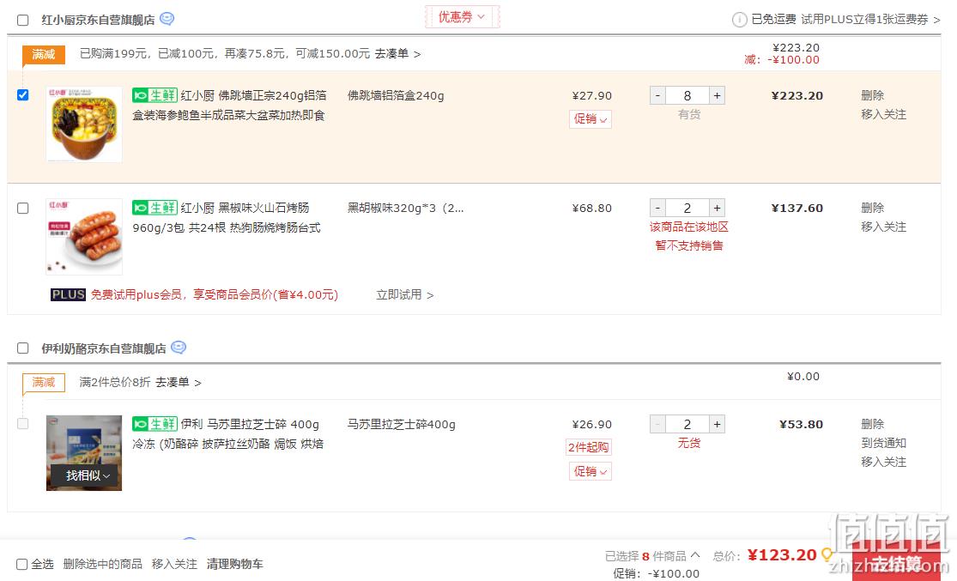Open the 伊利 马苏里拉芝士碎 product title
The height and width of the screenshot is (581, 957).
click(228, 434)
